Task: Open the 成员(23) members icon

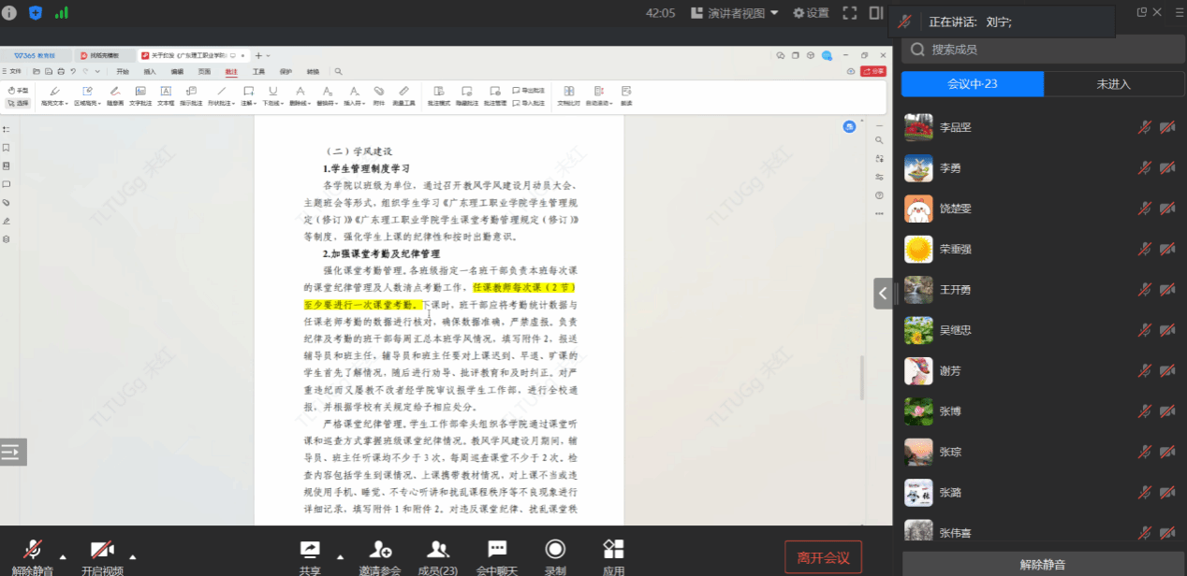Action: 437,551
